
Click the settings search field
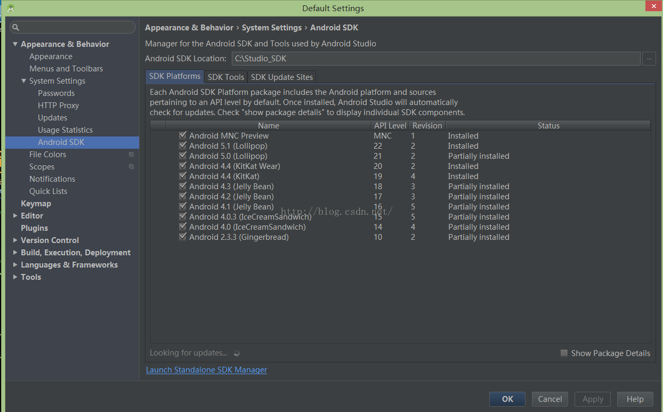73,27
